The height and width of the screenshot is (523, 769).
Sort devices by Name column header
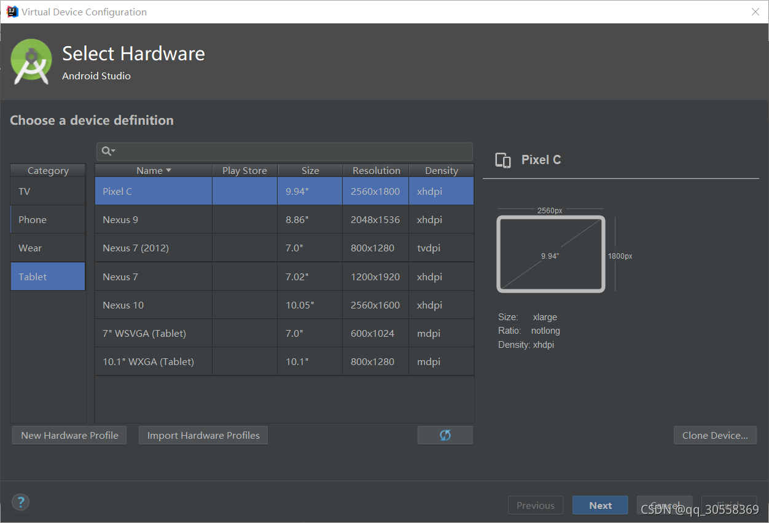point(154,170)
